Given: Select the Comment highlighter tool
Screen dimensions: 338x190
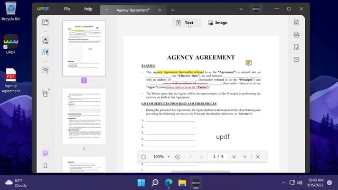Looking at the screenshot, I should pos(45,41).
